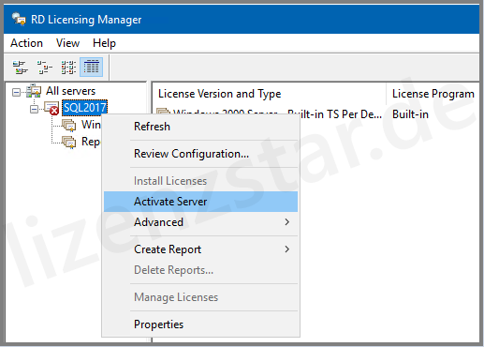
Task: Open the Action menu
Action: 26,43
